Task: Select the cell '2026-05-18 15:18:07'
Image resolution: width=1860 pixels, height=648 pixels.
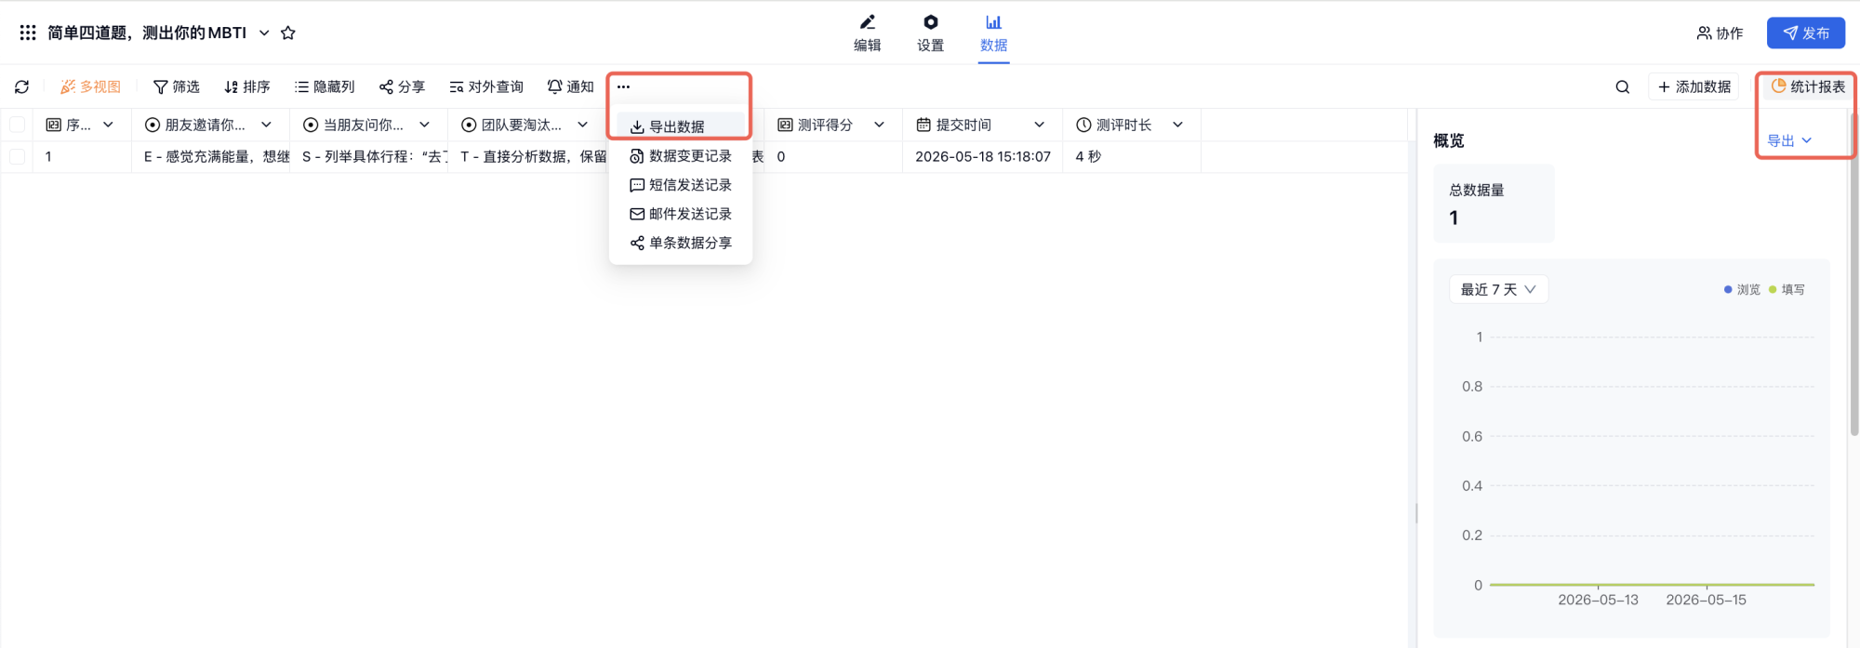Action: point(982,156)
